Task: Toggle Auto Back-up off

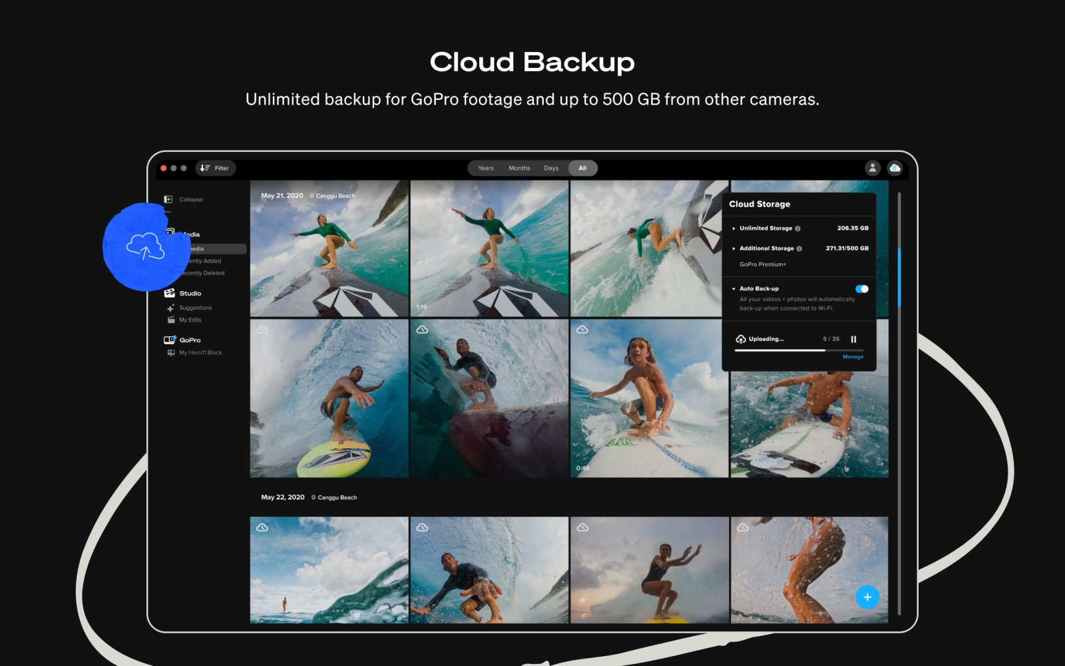Action: tap(863, 289)
